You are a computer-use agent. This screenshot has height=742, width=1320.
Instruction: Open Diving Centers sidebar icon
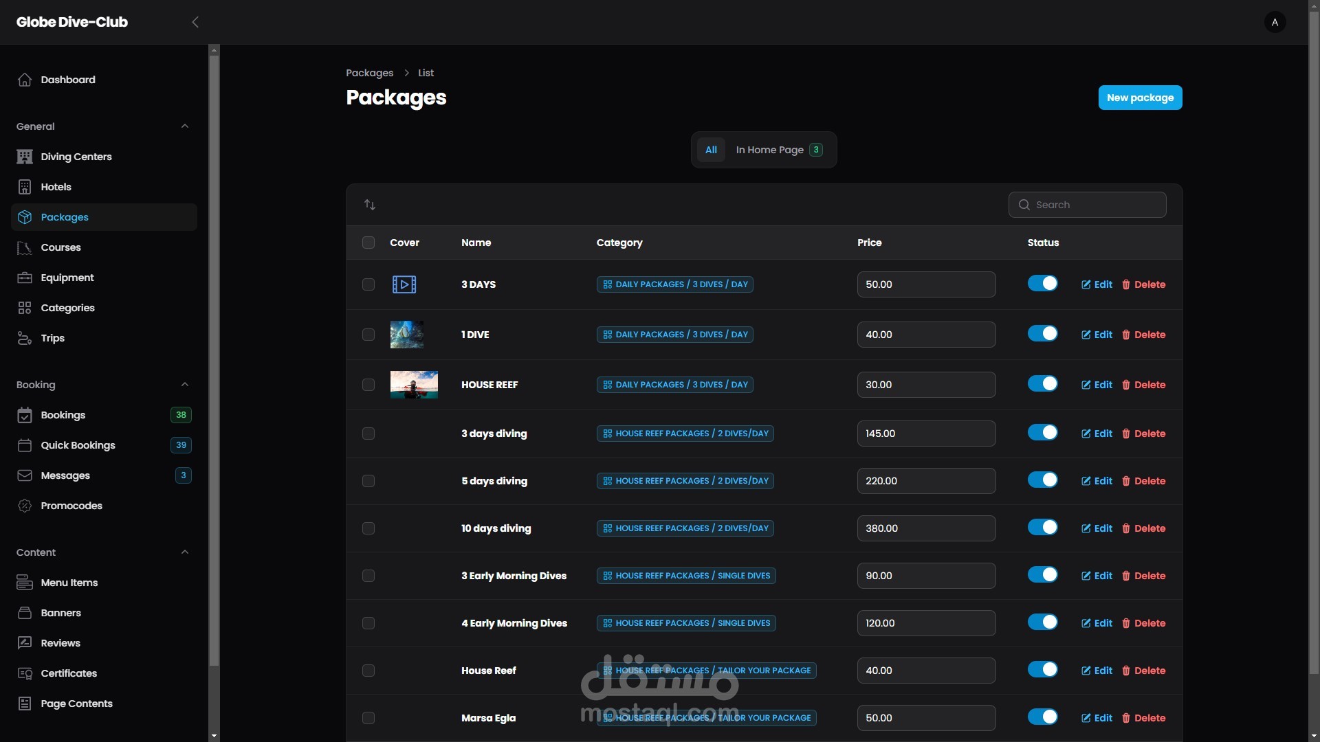[25, 157]
